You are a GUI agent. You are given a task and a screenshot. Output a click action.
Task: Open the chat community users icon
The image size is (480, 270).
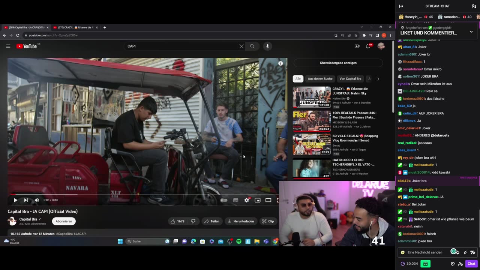474,6
